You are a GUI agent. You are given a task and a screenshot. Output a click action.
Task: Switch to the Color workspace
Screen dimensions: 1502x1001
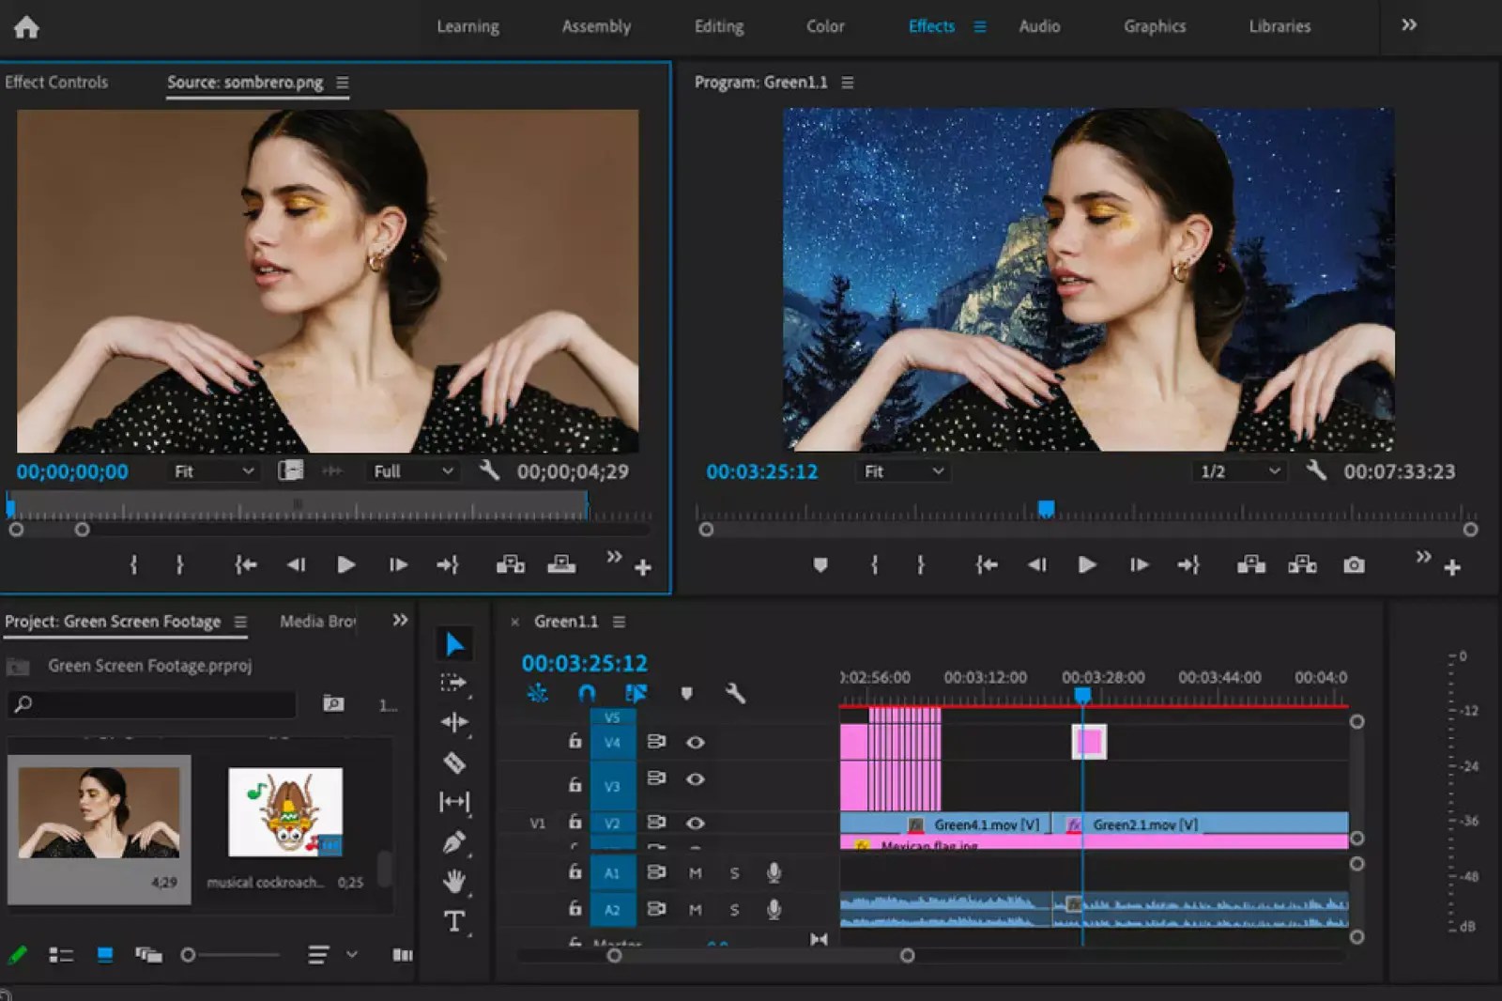tap(824, 26)
